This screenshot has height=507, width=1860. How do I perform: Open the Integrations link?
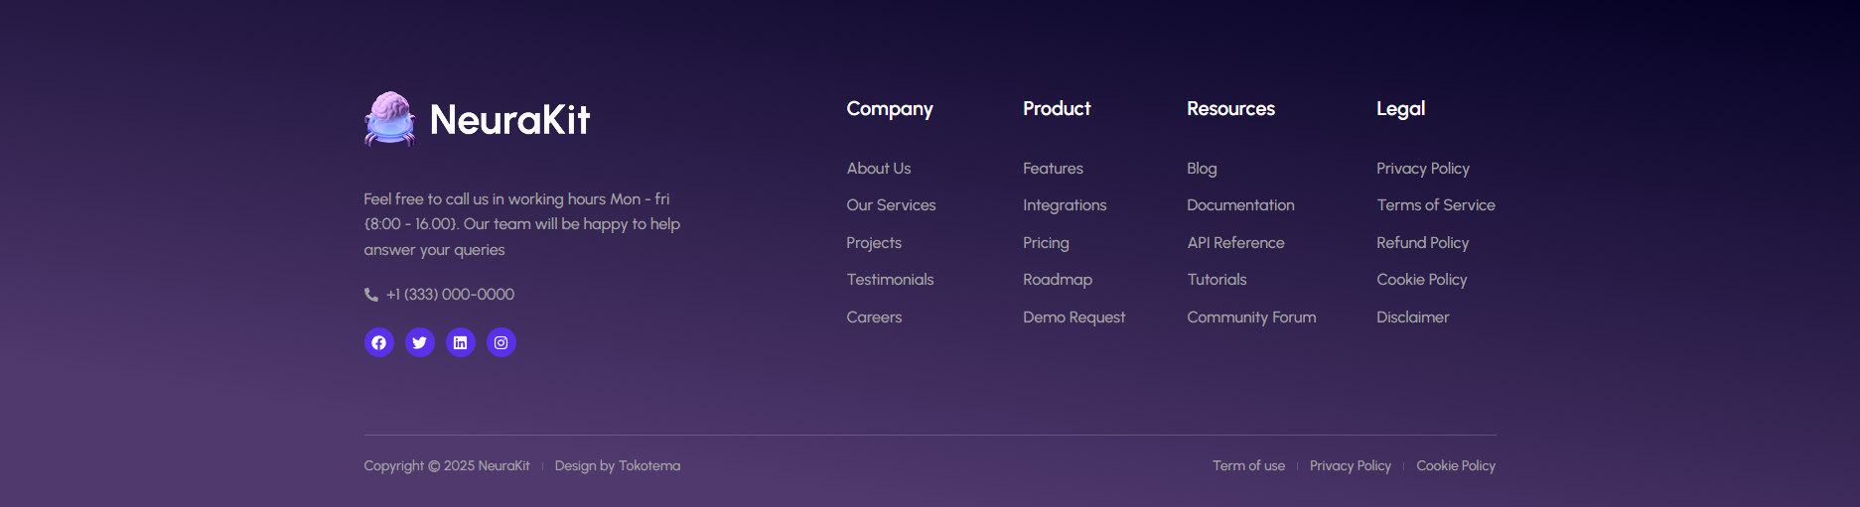click(1065, 205)
